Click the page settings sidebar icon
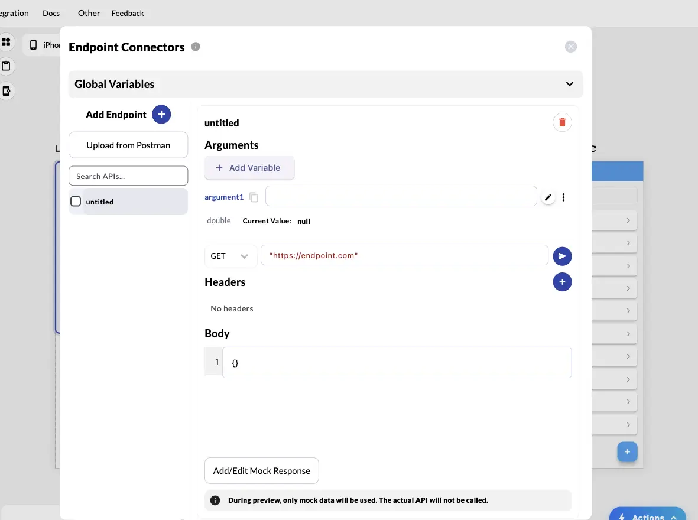This screenshot has width=698, height=520. (6, 91)
